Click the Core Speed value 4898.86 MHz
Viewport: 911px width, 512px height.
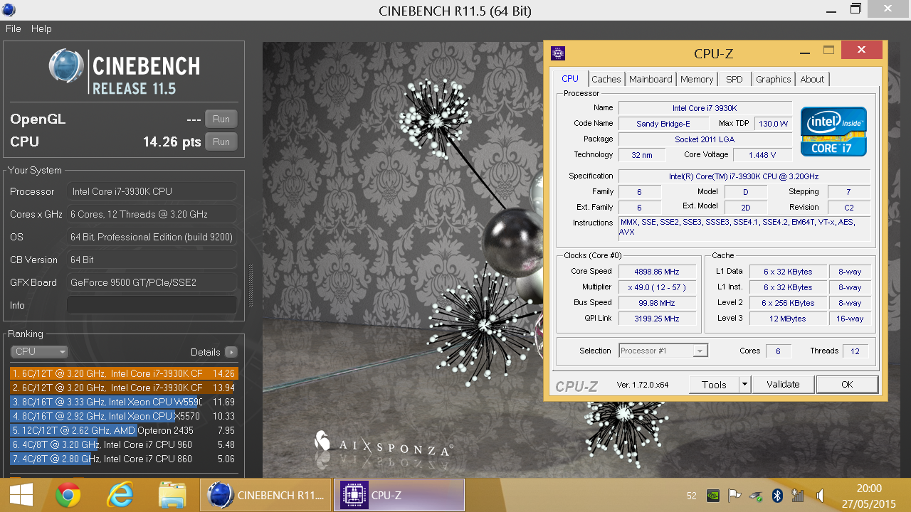(658, 272)
